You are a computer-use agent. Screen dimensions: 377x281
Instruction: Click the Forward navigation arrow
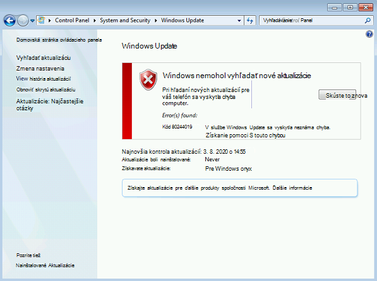tap(23, 21)
